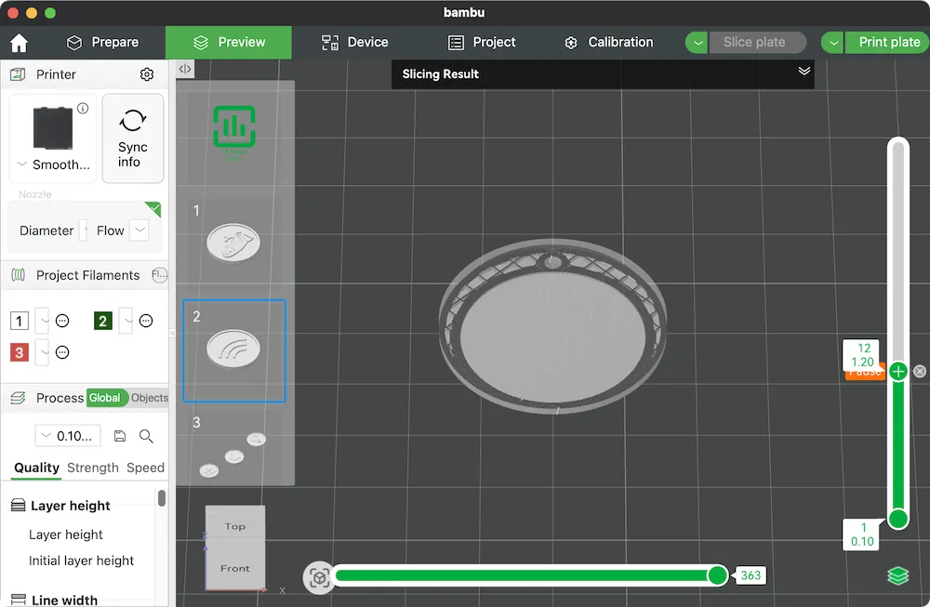Go to the home screen icon
The image size is (930, 607).
(19, 43)
